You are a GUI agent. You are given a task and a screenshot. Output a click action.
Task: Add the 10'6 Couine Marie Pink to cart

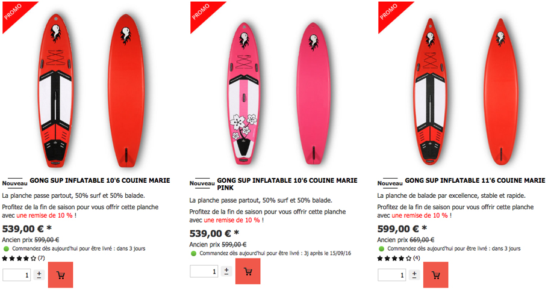click(x=248, y=271)
